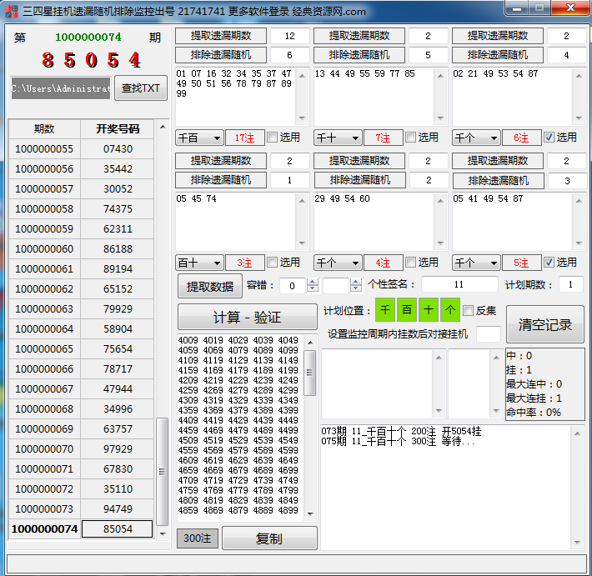
Task: Increase the second 容错 spinner value
Action: click(x=356, y=282)
